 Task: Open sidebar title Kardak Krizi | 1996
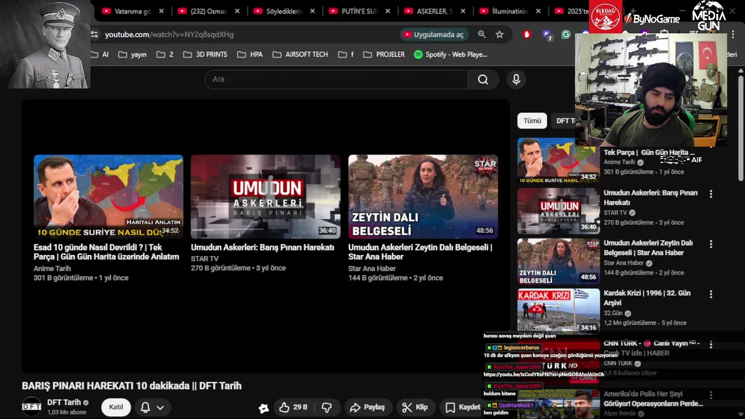pos(647,298)
